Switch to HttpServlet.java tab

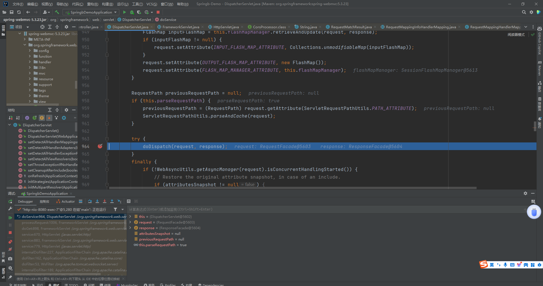226,27
